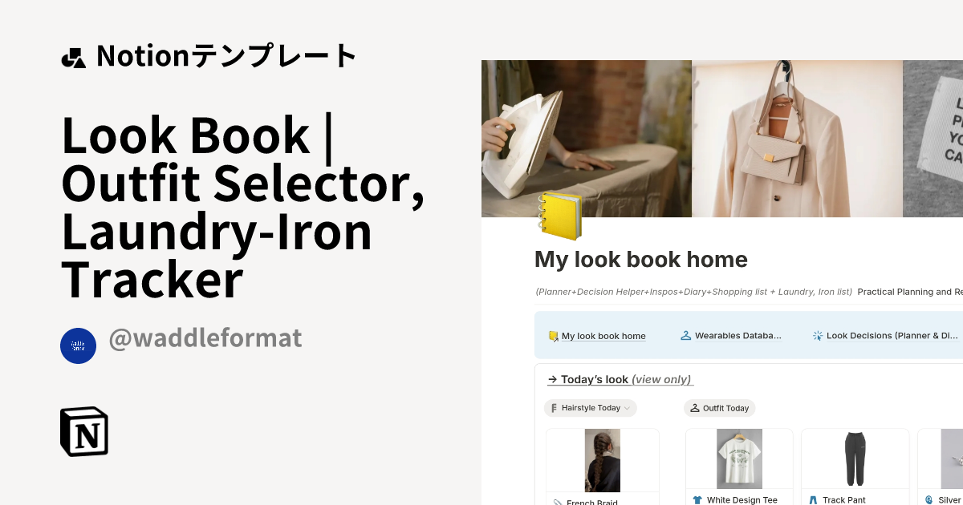Screen dimensions: 963x505
Task: Click the hanging coat cover image
Action: 797,138
